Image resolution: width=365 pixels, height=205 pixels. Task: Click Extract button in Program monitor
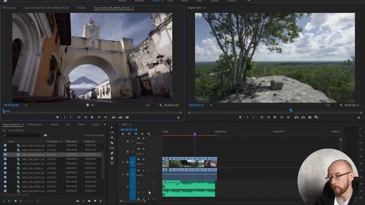pos(303,117)
